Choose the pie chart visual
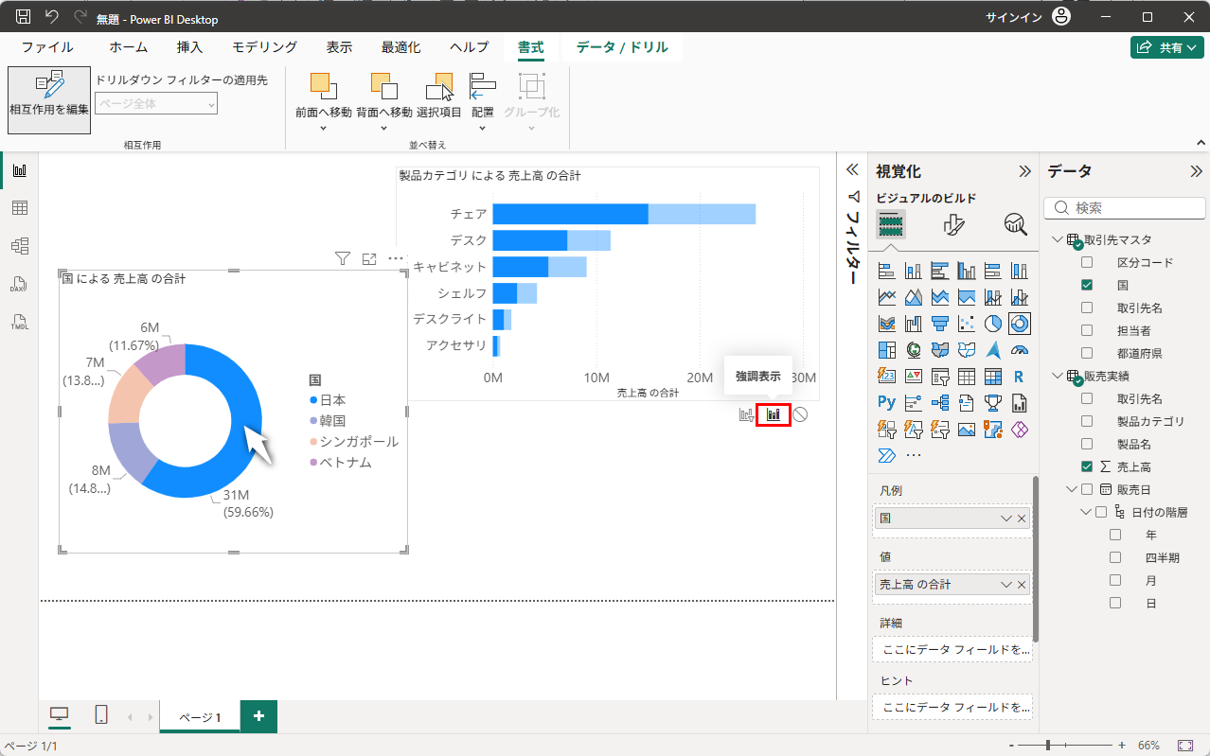Image resolution: width=1210 pixels, height=756 pixels. click(x=993, y=324)
